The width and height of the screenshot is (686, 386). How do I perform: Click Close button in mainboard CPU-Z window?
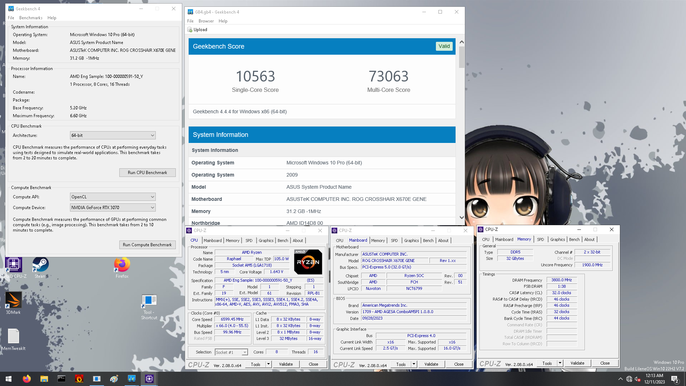(459, 364)
